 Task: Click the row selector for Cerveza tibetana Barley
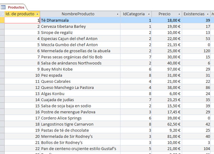[2, 26]
